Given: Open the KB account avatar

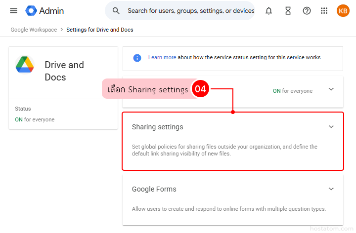Looking at the screenshot, I should tap(343, 11).
